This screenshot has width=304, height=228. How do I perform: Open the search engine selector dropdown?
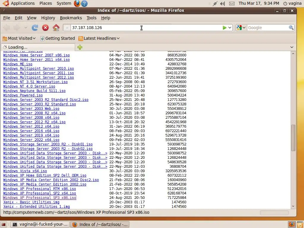tap(241, 28)
